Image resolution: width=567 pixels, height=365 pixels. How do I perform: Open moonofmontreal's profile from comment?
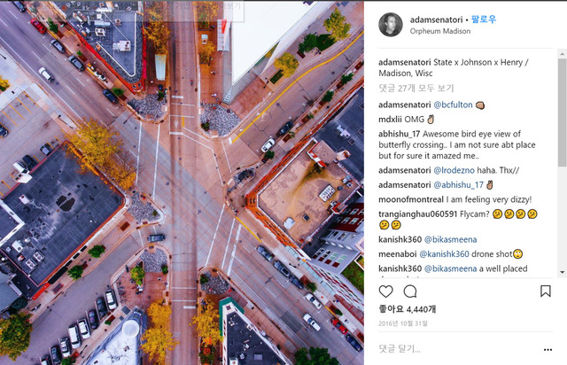[x=411, y=199]
